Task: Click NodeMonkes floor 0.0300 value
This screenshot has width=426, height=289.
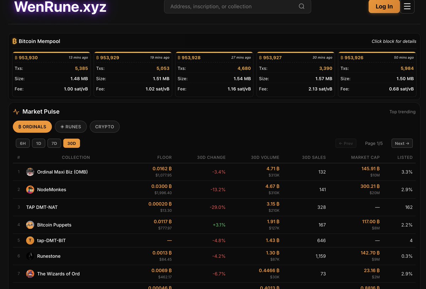Action: (162, 186)
